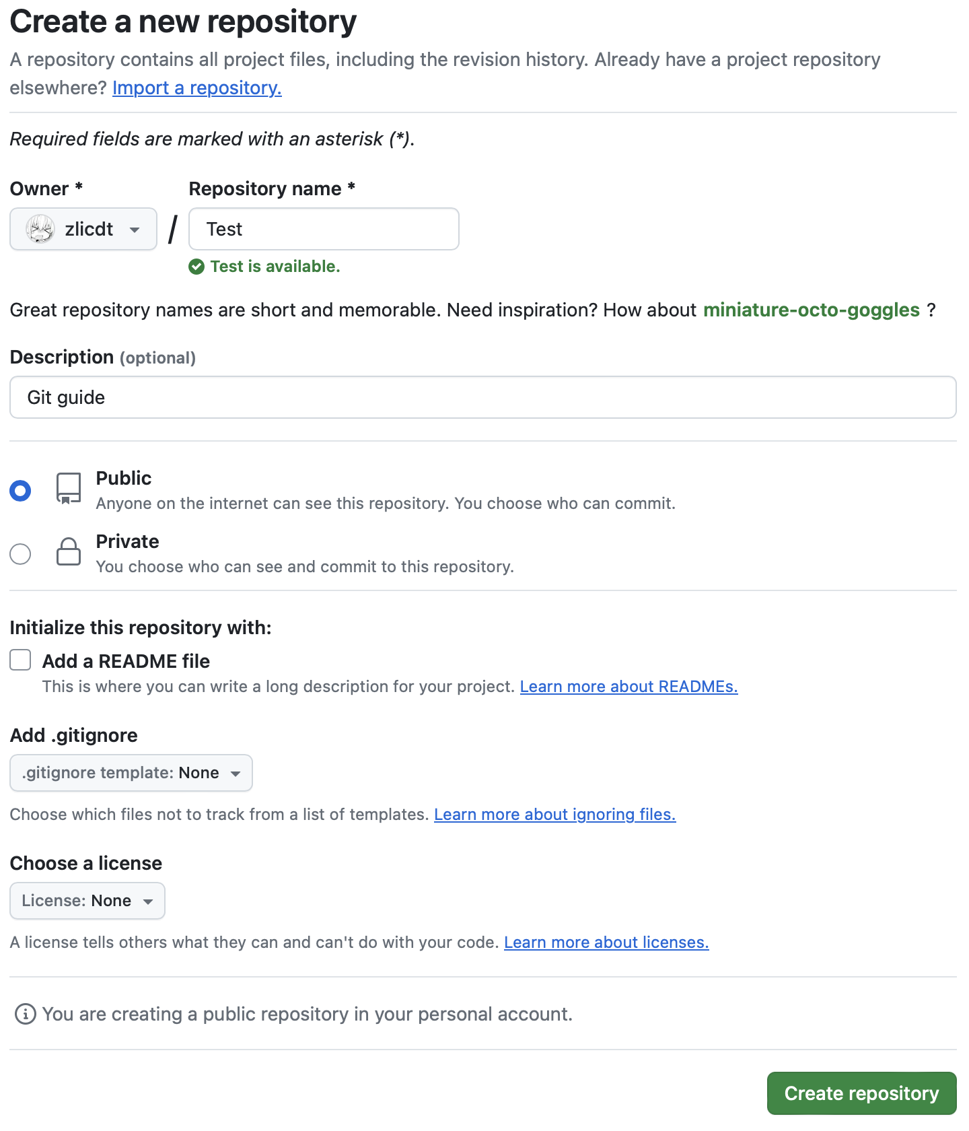Use suggested name miniature-octo-goggles
Screen dimensions: 969x1131
click(x=812, y=310)
